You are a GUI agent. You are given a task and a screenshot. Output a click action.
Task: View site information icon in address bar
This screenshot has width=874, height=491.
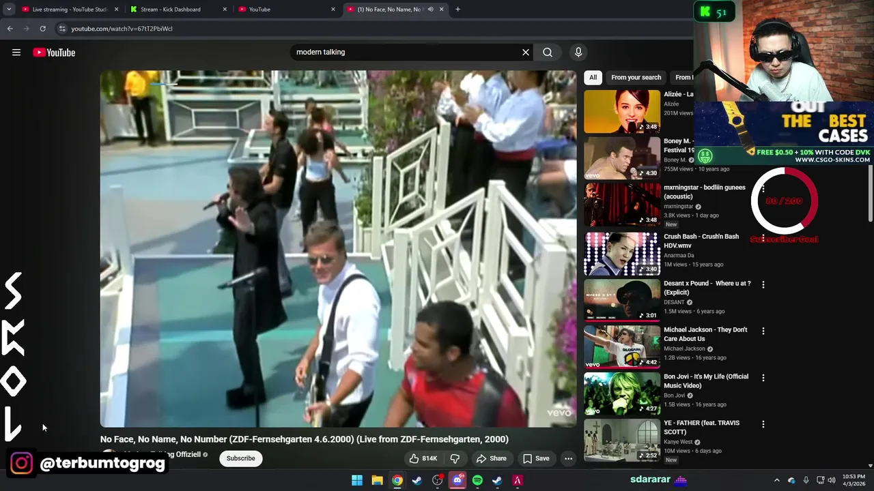62,29
